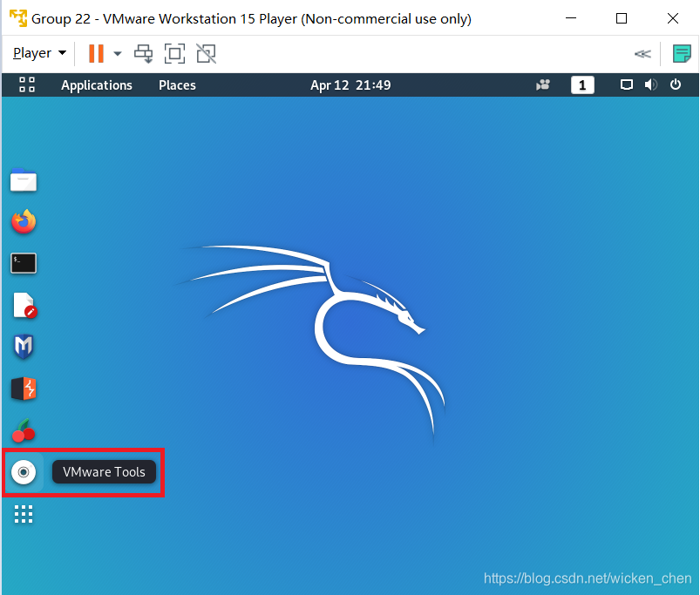Show all applications grid
Screen dimensions: 700x595
tap(24, 514)
